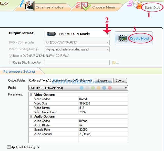Open the Profile dropdown list

[126, 88]
